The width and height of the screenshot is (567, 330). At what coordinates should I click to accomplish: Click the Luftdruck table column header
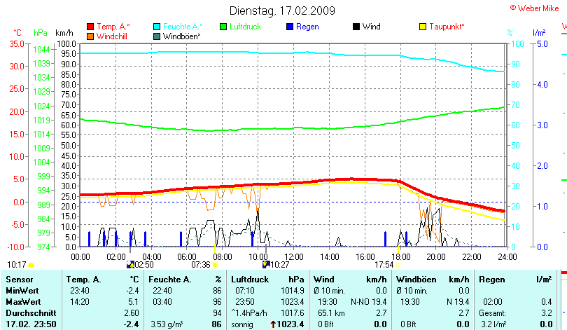point(248,280)
